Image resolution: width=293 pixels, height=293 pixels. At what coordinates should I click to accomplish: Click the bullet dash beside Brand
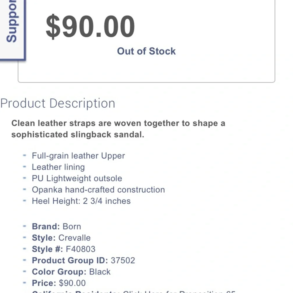(x=25, y=226)
